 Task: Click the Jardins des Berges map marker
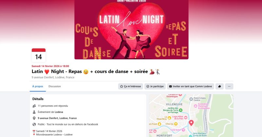(x=181, y=110)
